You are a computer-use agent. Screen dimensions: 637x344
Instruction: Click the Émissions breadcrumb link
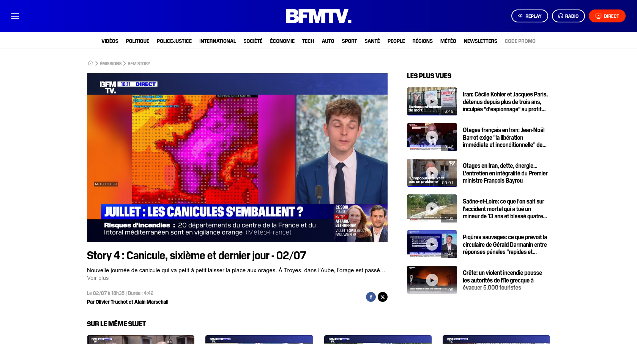pos(110,64)
